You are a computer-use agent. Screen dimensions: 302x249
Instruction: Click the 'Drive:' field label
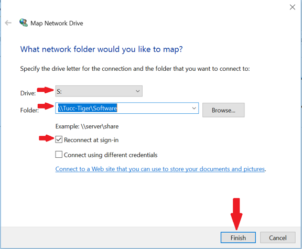(28, 93)
